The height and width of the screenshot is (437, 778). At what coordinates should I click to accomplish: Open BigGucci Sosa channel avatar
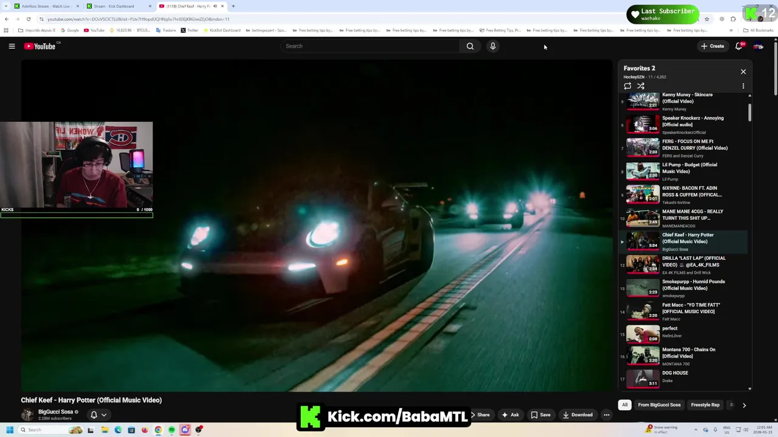(27, 415)
